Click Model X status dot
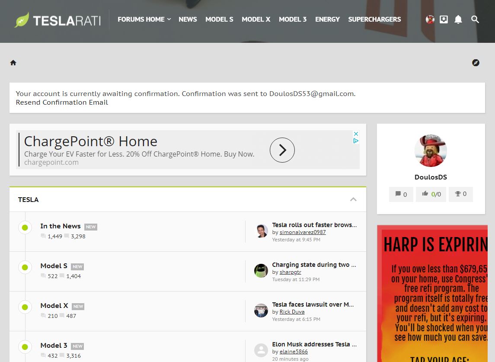Image resolution: width=495 pixels, height=362 pixels. coord(25,307)
